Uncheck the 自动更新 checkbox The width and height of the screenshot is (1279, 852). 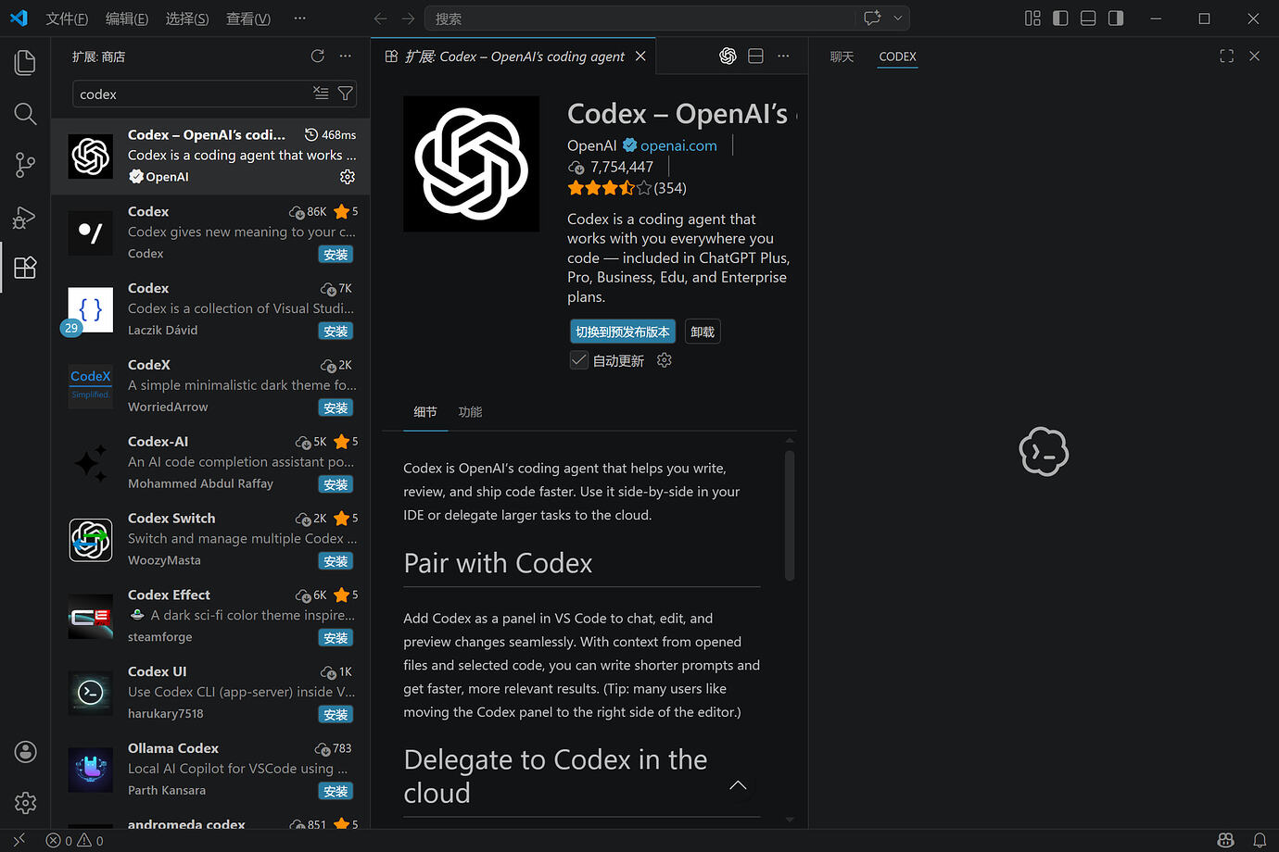tap(579, 360)
